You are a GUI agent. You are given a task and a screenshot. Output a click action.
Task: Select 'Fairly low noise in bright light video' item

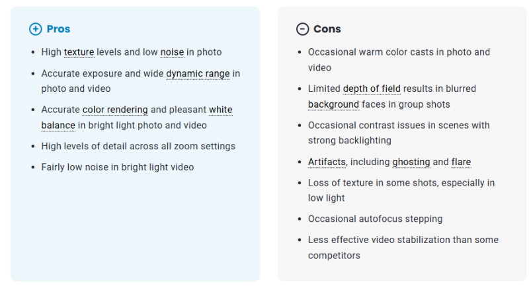click(x=118, y=167)
